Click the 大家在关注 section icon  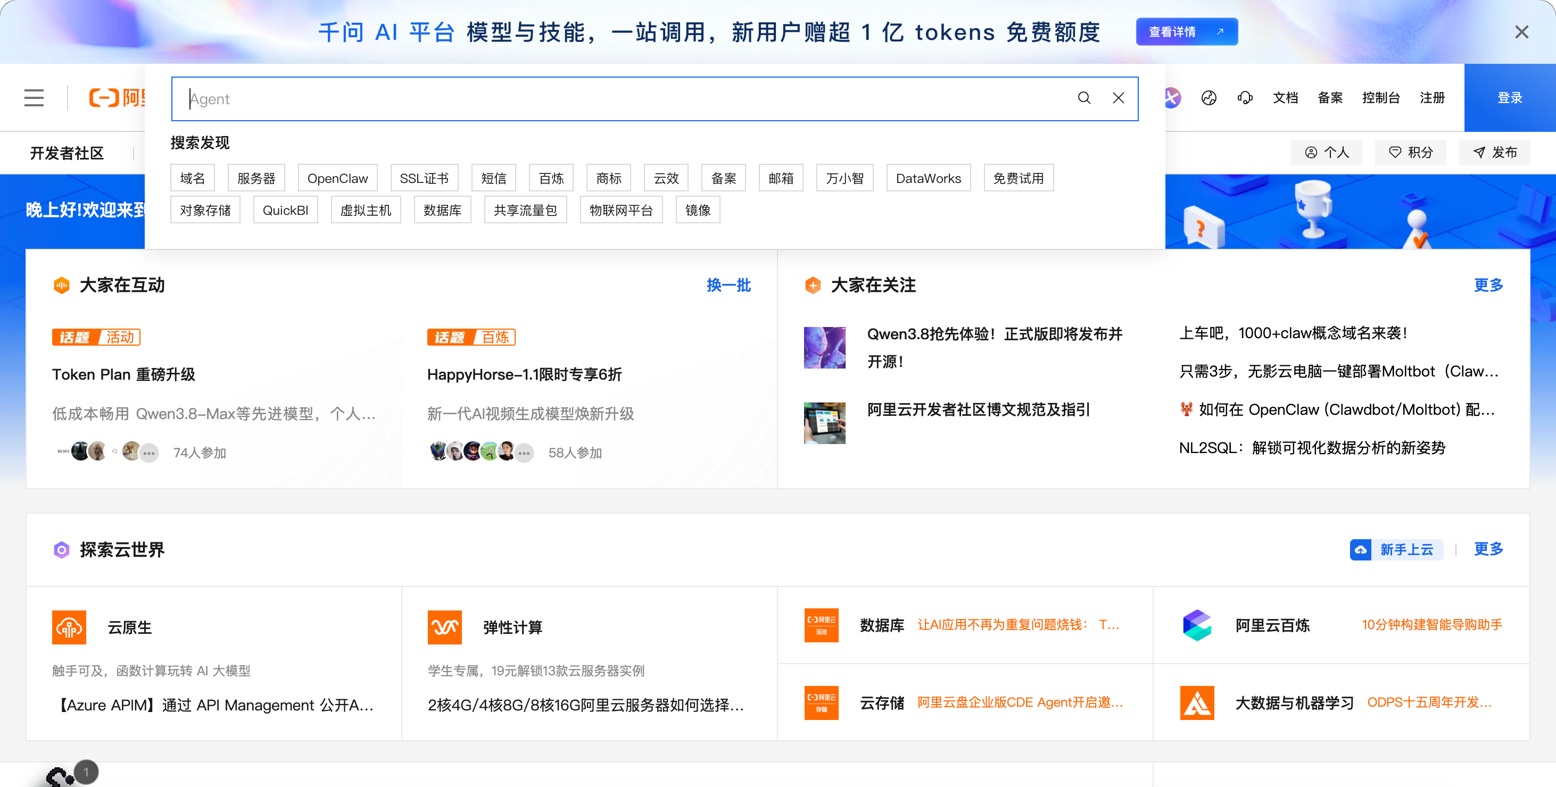pos(813,285)
